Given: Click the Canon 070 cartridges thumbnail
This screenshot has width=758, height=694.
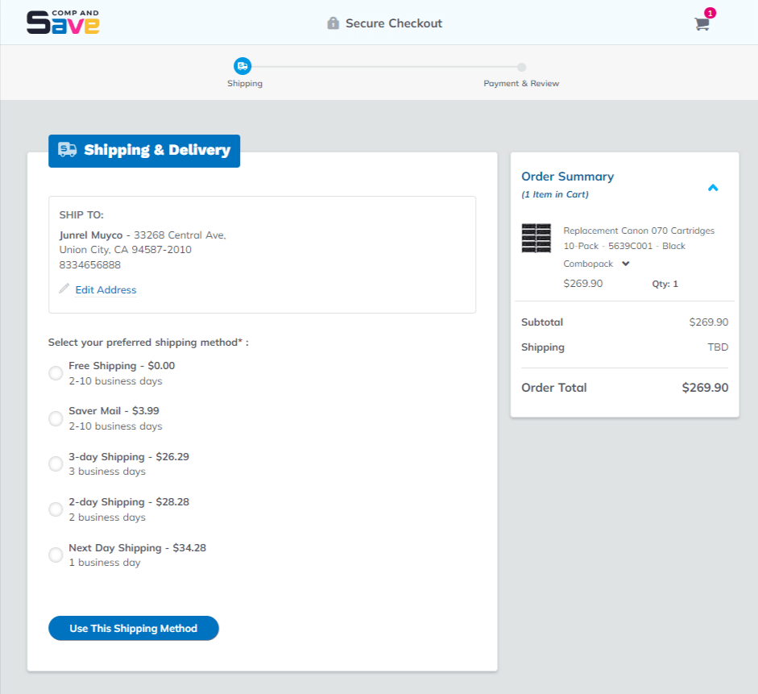Looking at the screenshot, I should (536, 239).
